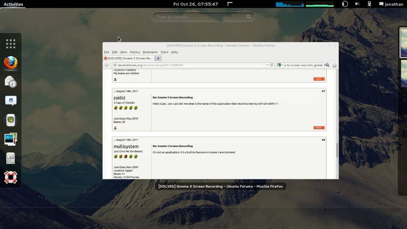Open the network indicator in top bar
Viewport: 407px width, 229px height.
pyautogui.click(x=369, y=4)
